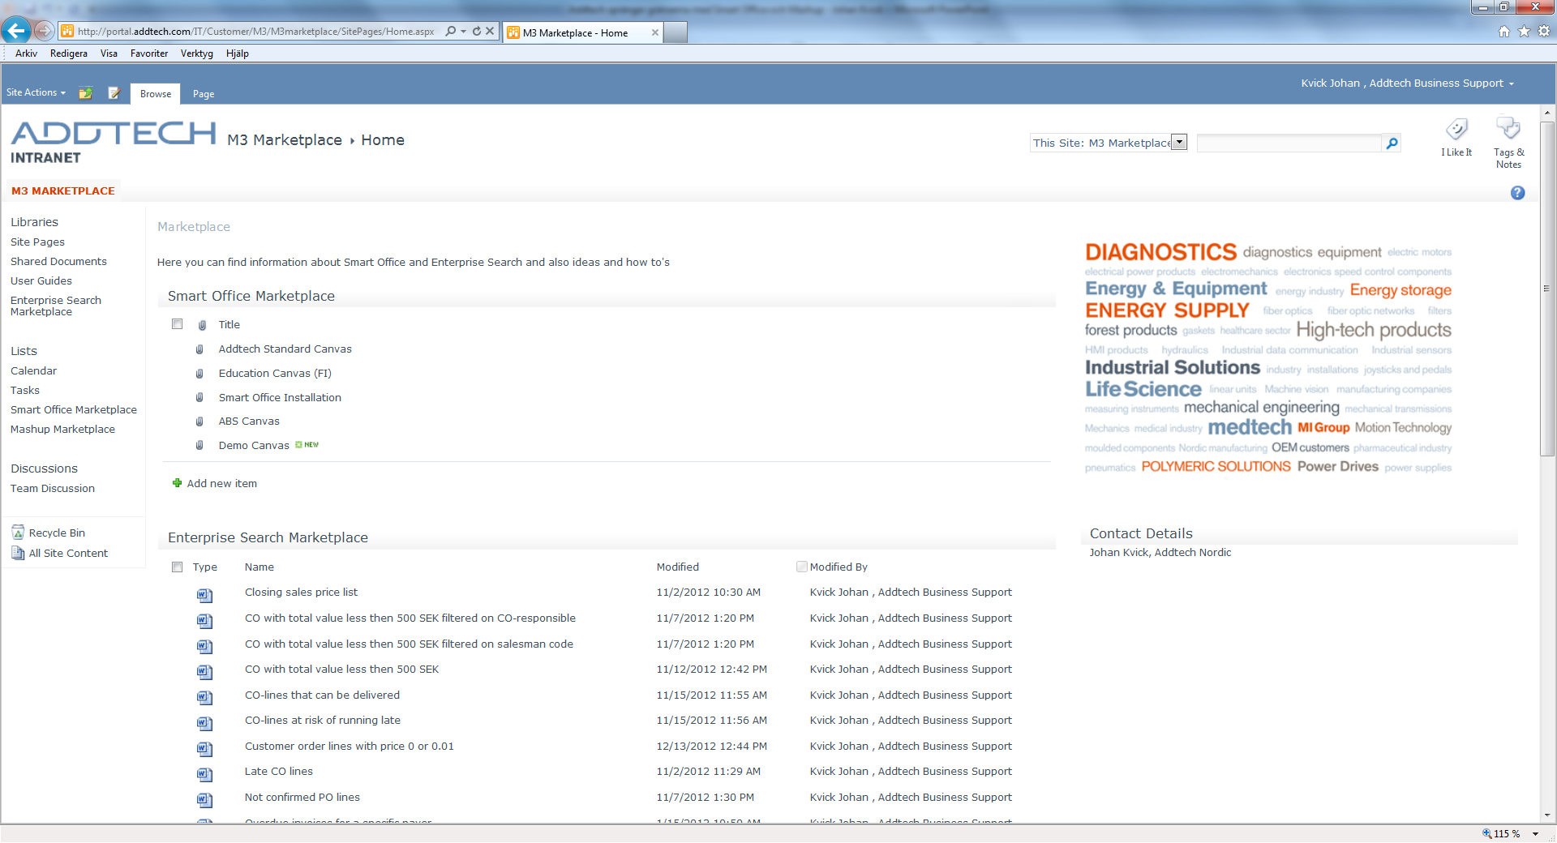Open the Late CO lines document
The height and width of the screenshot is (843, 1557).
point(279,771)
